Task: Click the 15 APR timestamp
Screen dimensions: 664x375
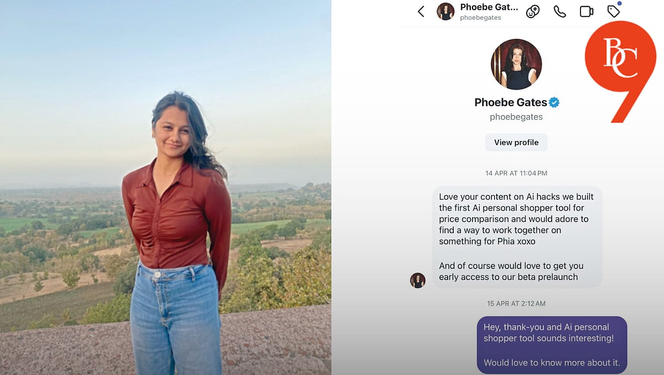Action: (516, 303)
